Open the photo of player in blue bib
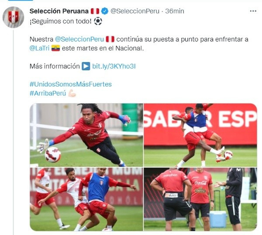The height and width of the screenshot is (235, 262). [86, 199]
